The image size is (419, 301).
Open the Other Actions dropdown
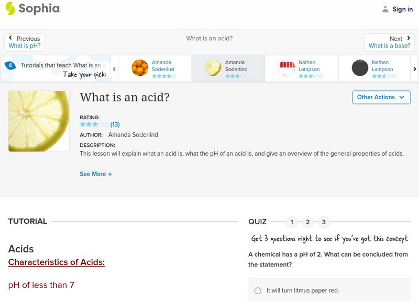(x=381, y=97)
